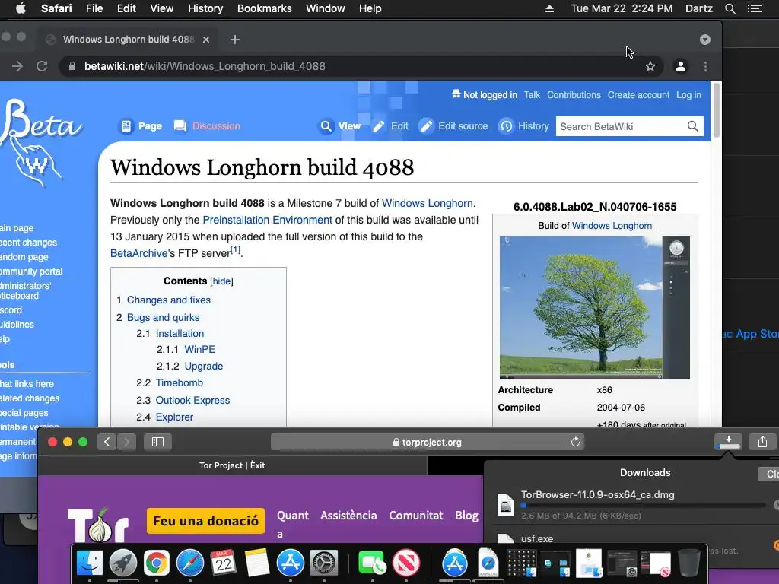Open the Tor site Blog link

pyautogui.click(x=466, y=516)
